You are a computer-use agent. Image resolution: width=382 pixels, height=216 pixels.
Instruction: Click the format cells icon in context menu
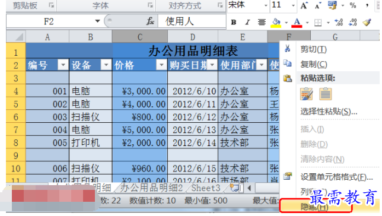(x=288, y=176)
